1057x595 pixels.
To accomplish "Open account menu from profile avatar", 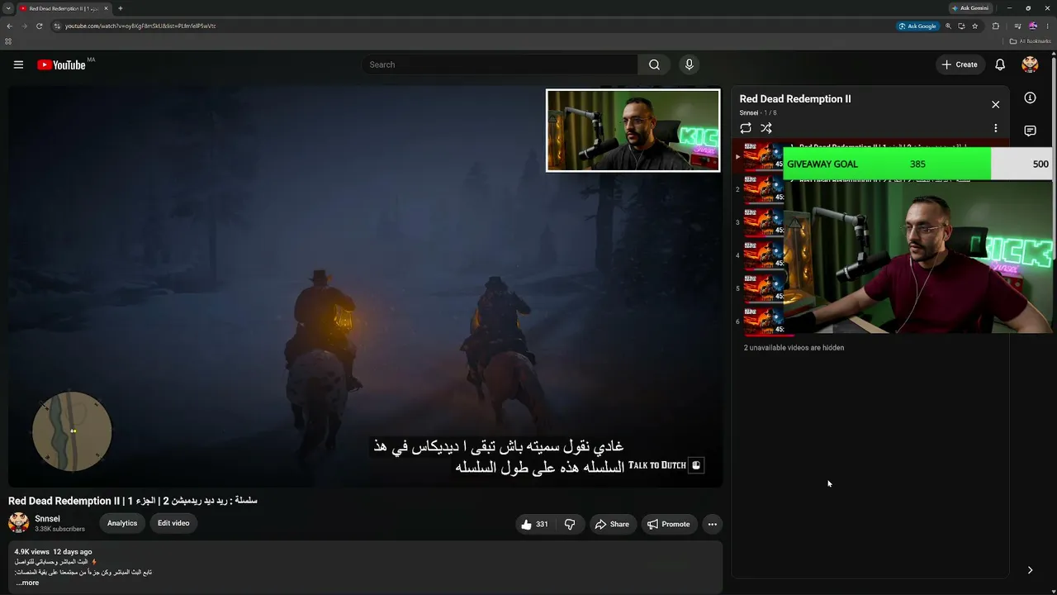I will tap(1030, 64).
